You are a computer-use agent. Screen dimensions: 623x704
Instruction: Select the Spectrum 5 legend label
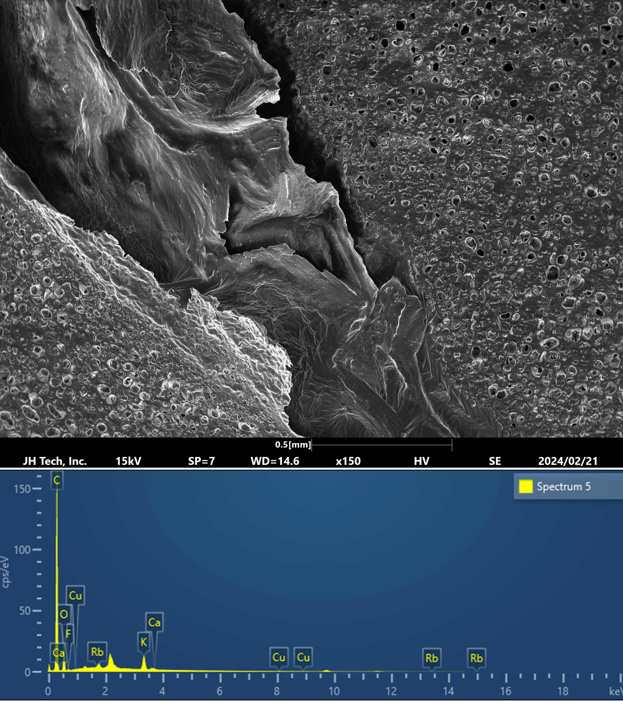pyautogui.click(x=563, y=486)
